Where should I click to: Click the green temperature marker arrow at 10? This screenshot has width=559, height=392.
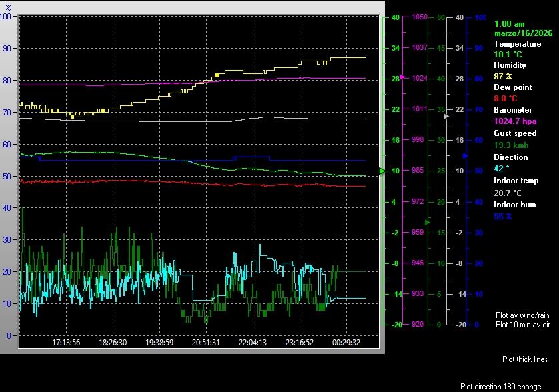pyautogui.click(x=382, y=171)
